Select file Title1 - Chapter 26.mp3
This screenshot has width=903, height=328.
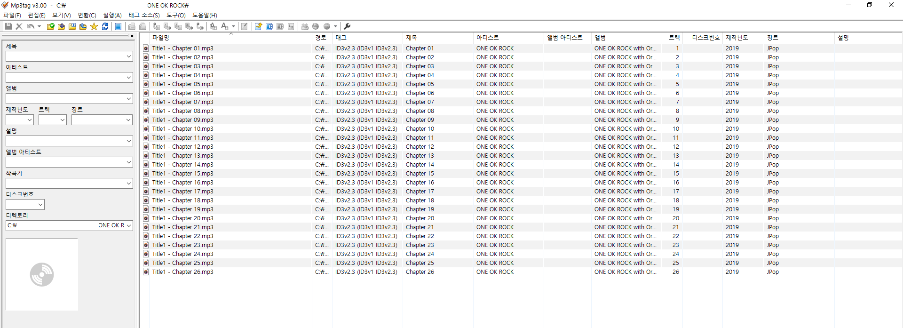(182, 272)
